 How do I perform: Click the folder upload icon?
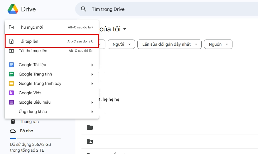11,51
